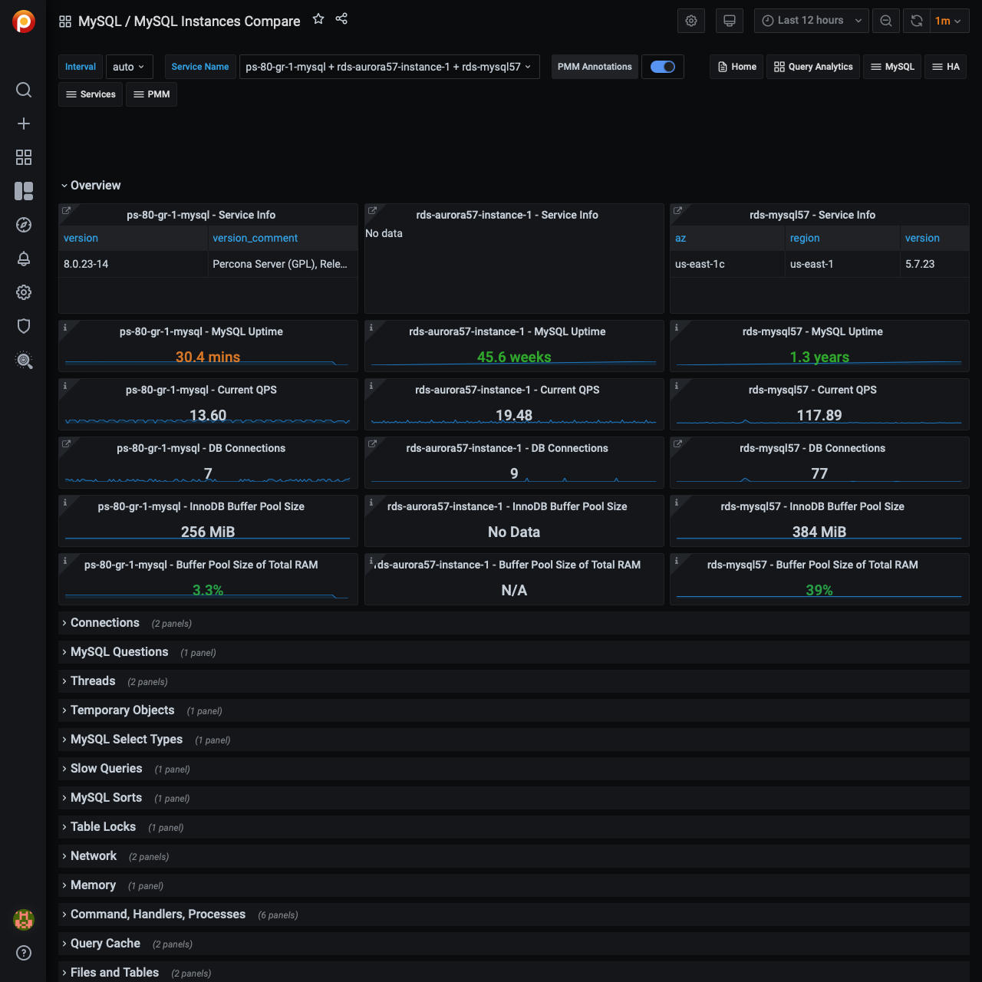Image resolution: width=982 pixels, height=982 pixels.
Task: Open the Last 12 hours time picker
Action: pos(811,21)
